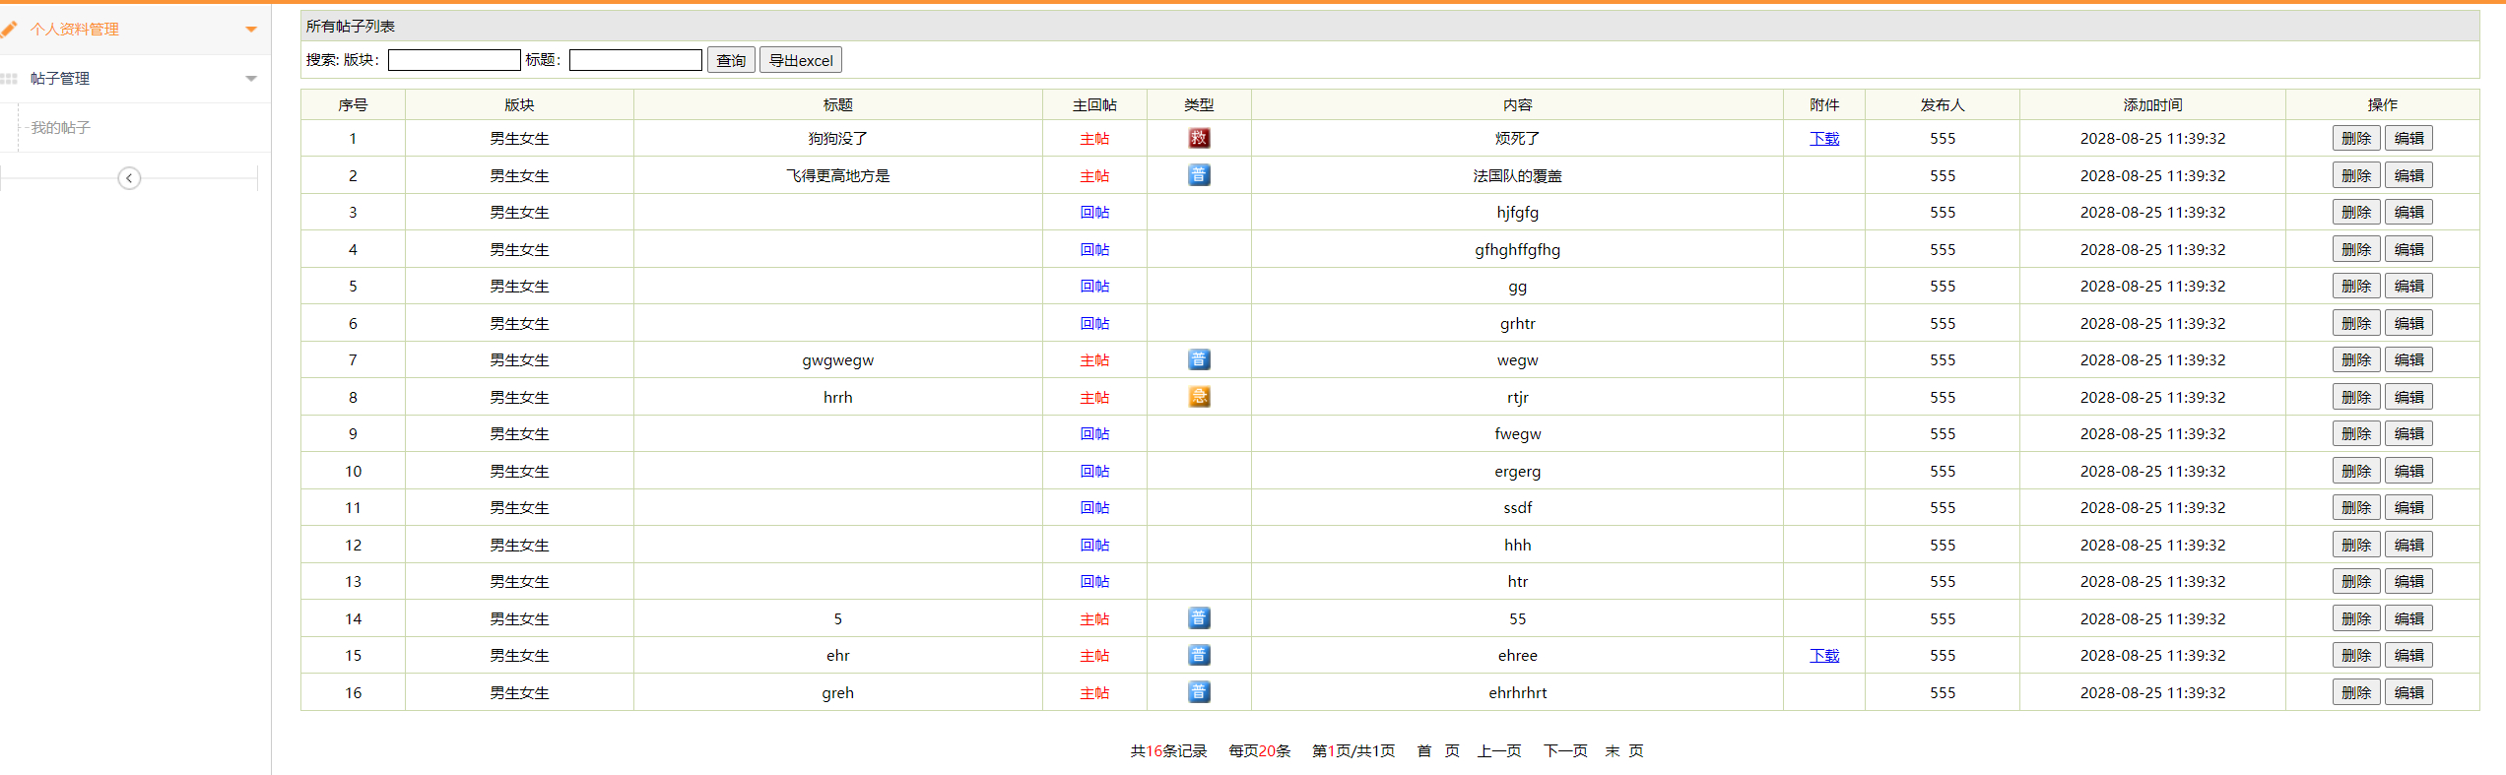
Task: Delete row 1 狗狗没了
Action: [x=2356, y=138]
